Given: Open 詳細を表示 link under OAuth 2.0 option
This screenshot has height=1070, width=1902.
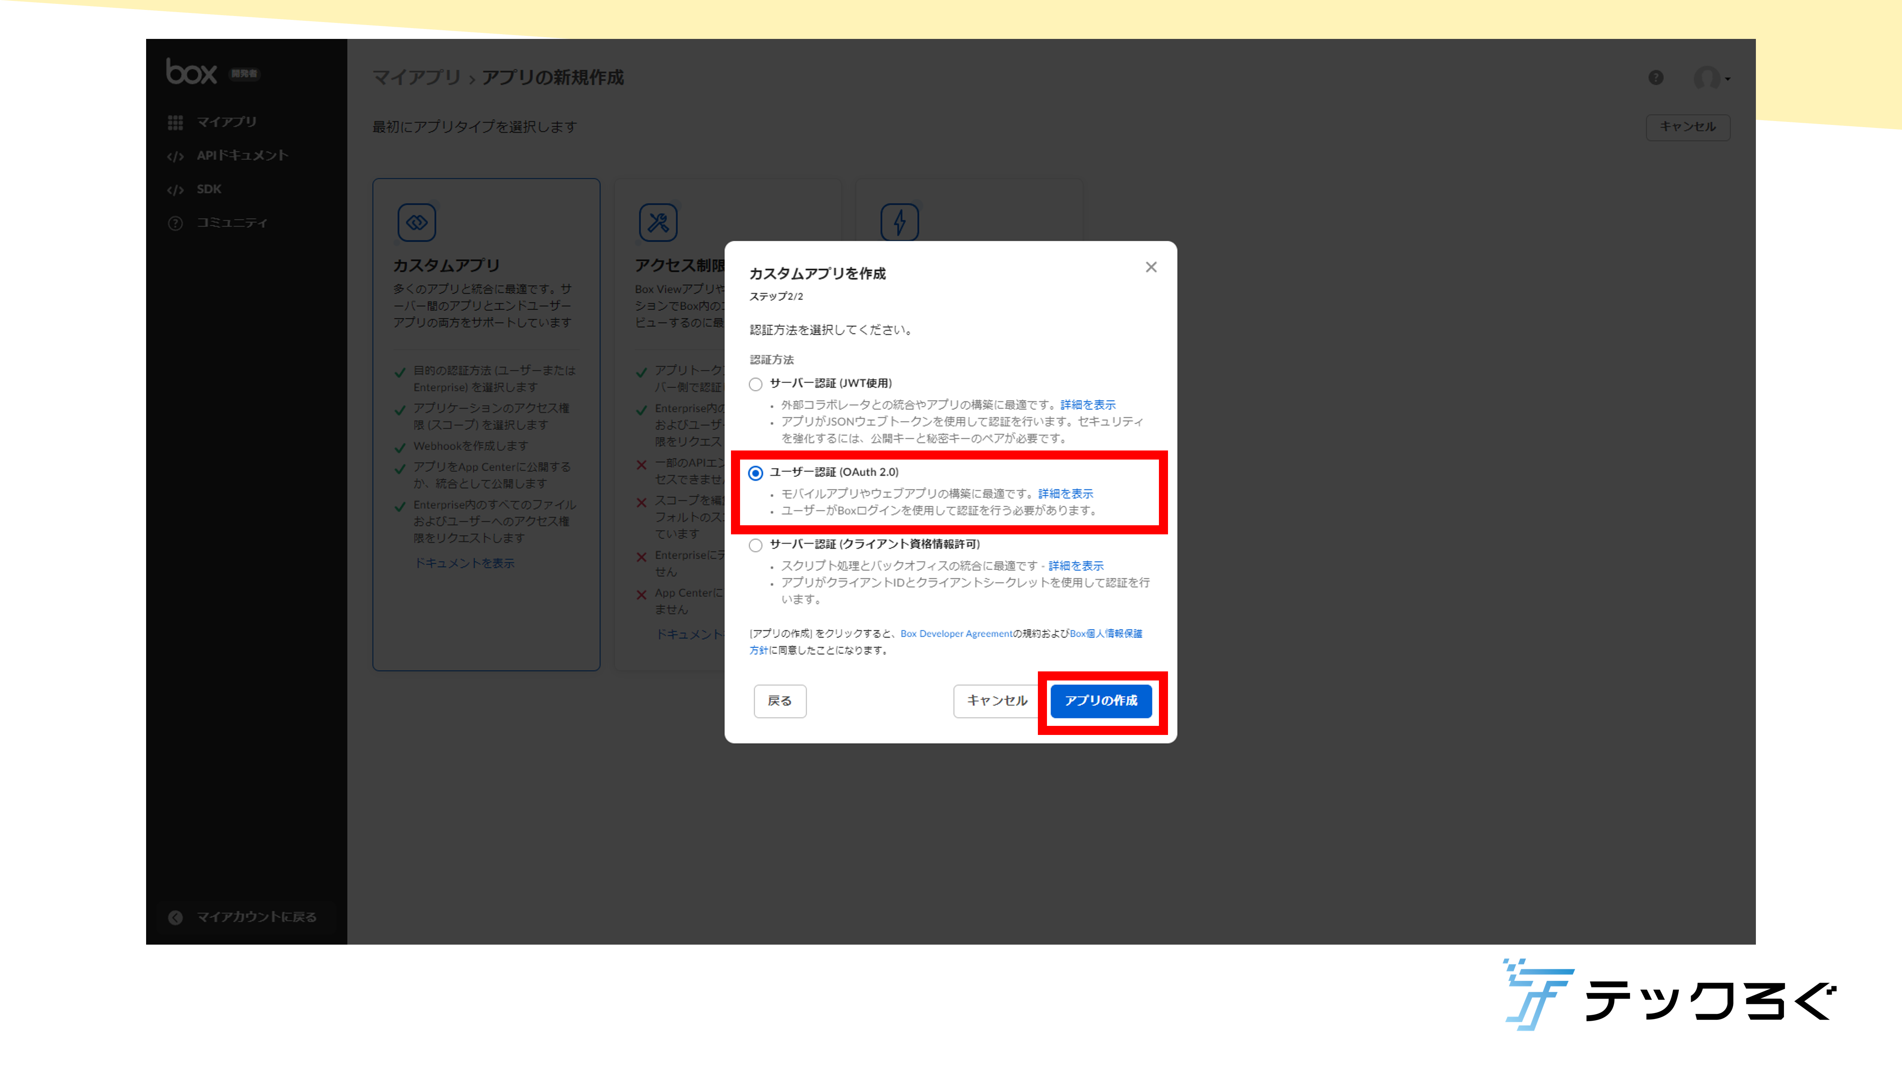Looking at the screenshot, I should [x=1066, y=493].
